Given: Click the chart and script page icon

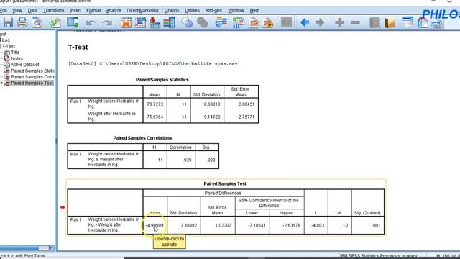Looking at the screenshot, I should [239, 22].
